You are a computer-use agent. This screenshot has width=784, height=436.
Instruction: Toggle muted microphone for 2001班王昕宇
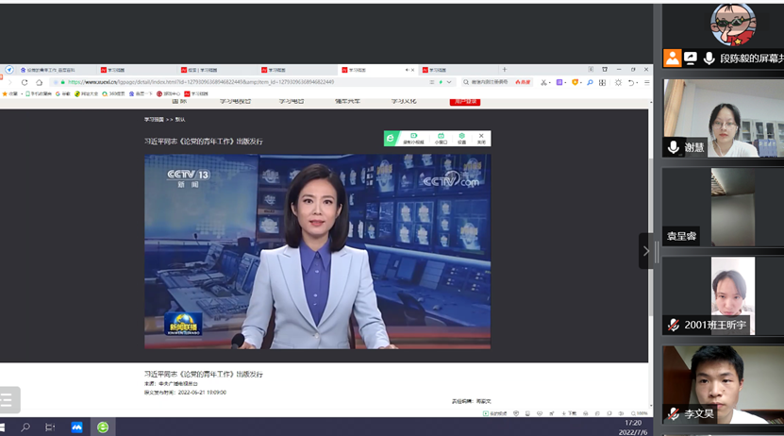674,325
